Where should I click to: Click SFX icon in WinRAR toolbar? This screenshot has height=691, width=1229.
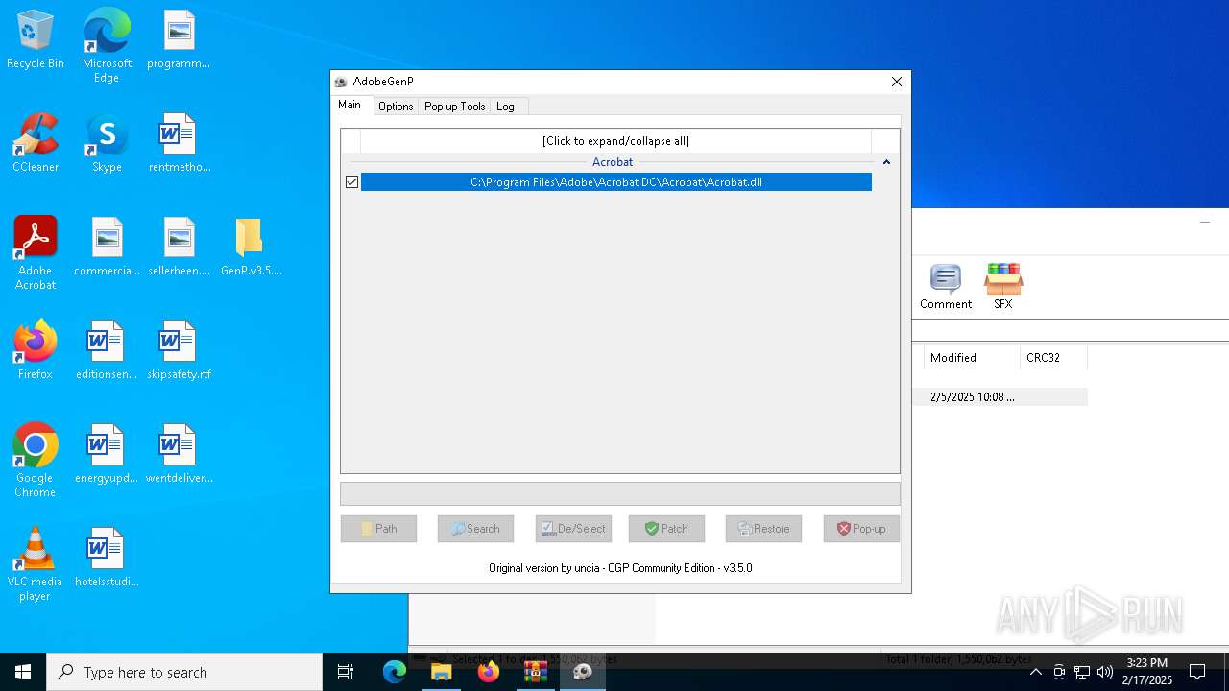(x=1003, y=287)
